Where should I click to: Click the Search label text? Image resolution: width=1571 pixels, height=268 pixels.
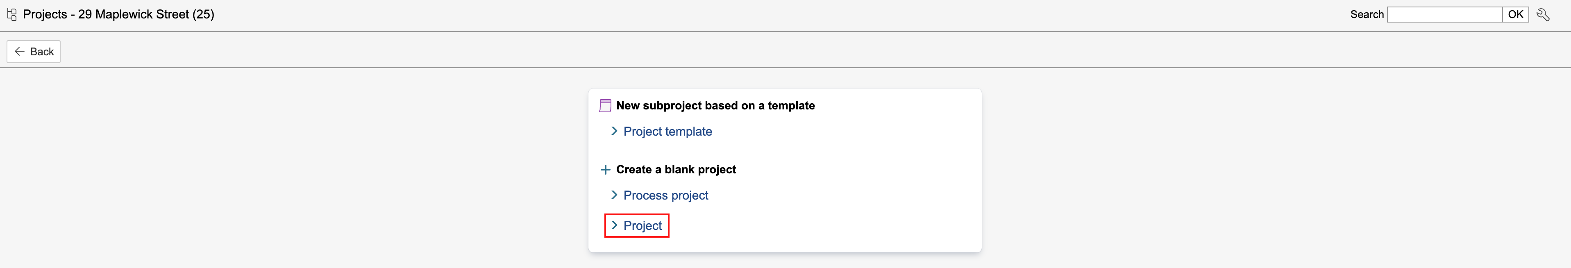[x=1366, y=15]
